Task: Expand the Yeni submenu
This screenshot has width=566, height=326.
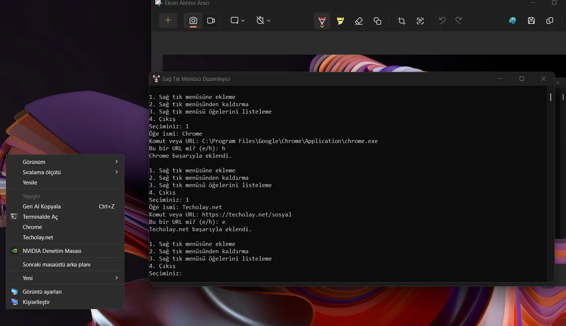Action: pos(65,278)
